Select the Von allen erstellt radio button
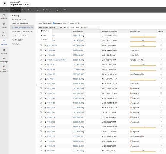Viewport: 166px width, 154px height. (x=54, y=23)
